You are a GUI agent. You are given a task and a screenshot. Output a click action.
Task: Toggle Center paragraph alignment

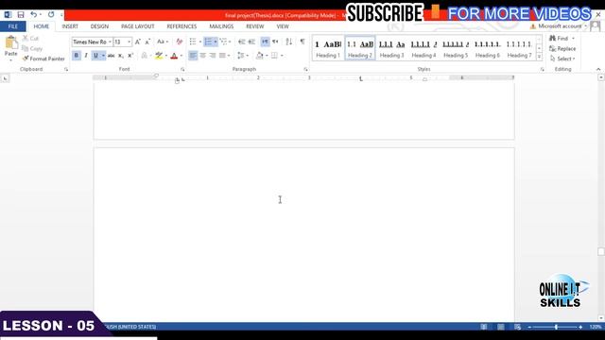tap(203, 56)
